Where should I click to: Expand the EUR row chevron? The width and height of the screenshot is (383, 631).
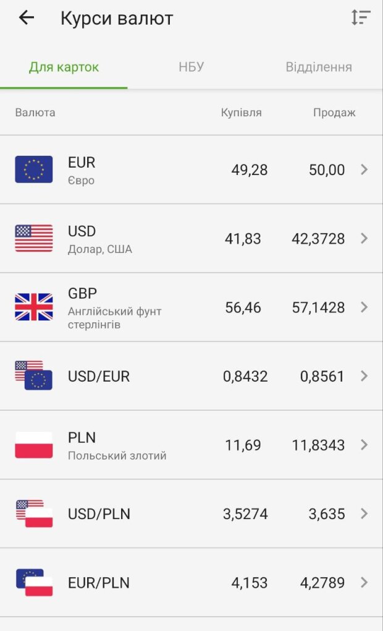coord(364,170)
